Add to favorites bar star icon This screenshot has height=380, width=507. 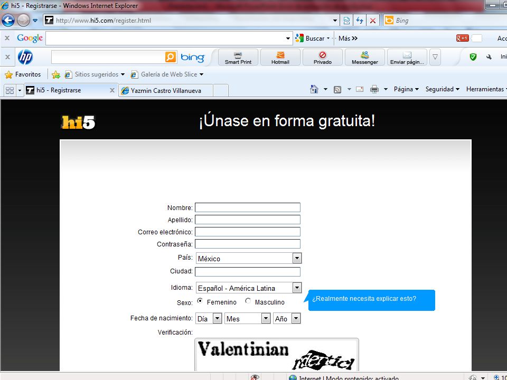56,74
